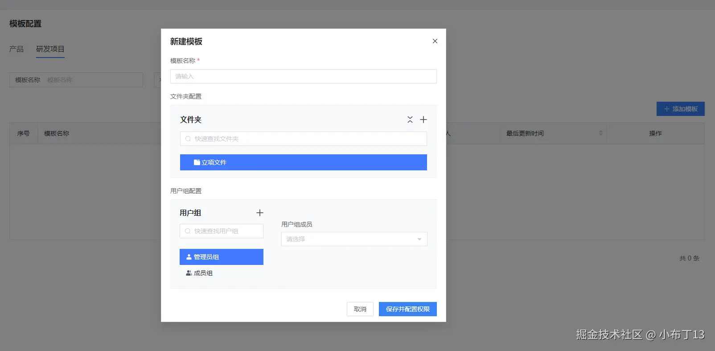This screenshot has width=715, height=351.
Task: Click the search icon in user group search
Action: [x=188, y=231]
